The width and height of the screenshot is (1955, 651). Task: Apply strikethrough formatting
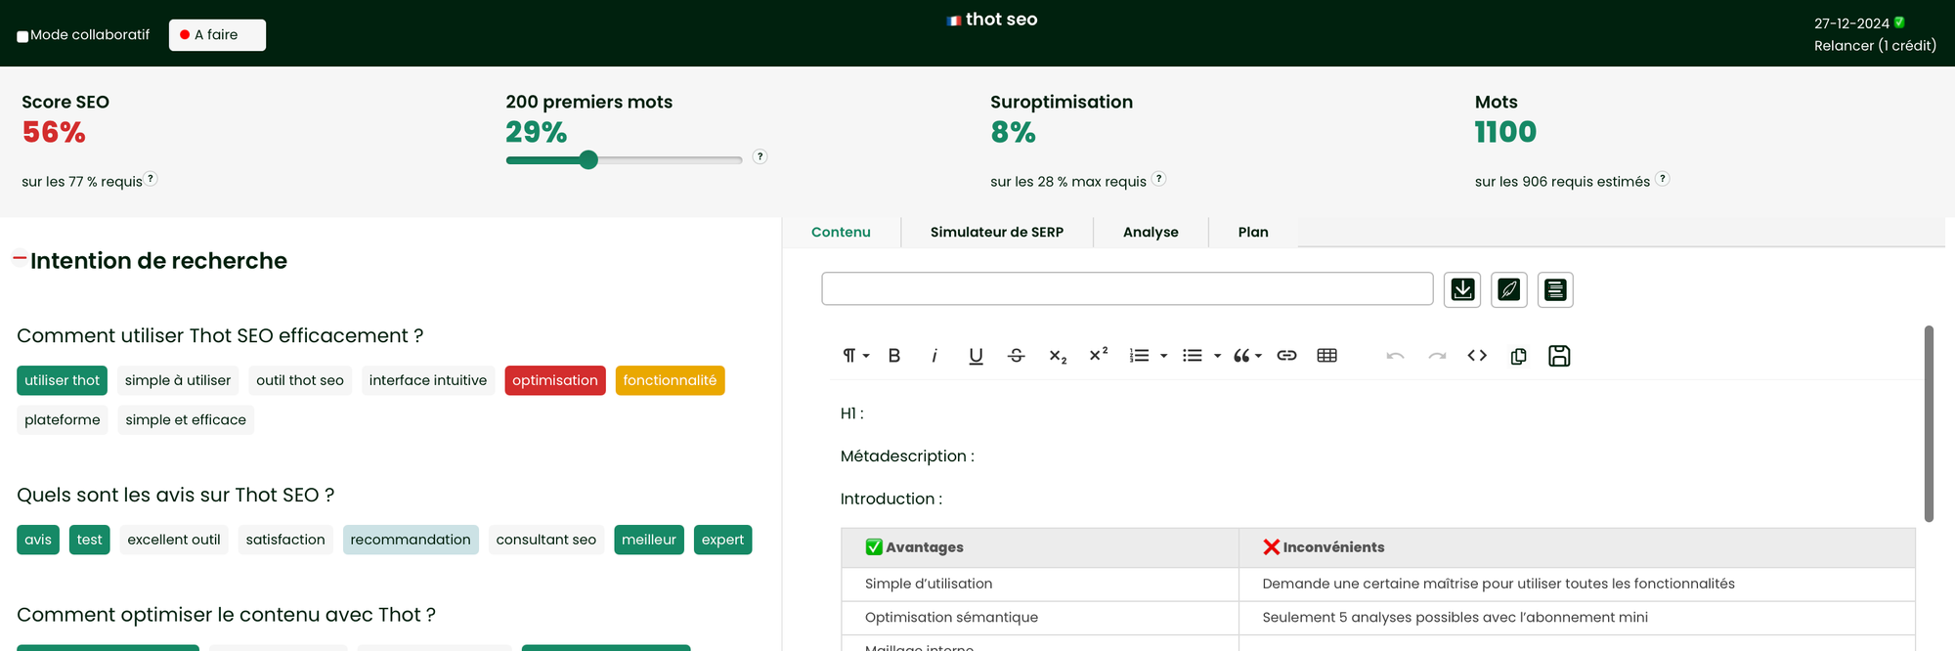1016,356
